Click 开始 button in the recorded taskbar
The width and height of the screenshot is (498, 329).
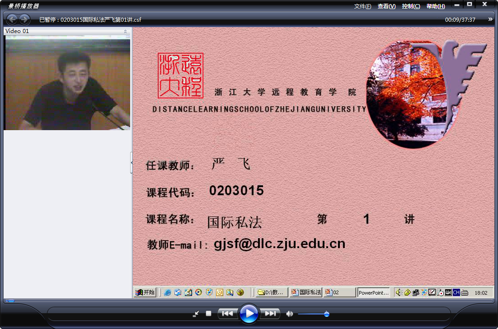click(x=145, y=292)
